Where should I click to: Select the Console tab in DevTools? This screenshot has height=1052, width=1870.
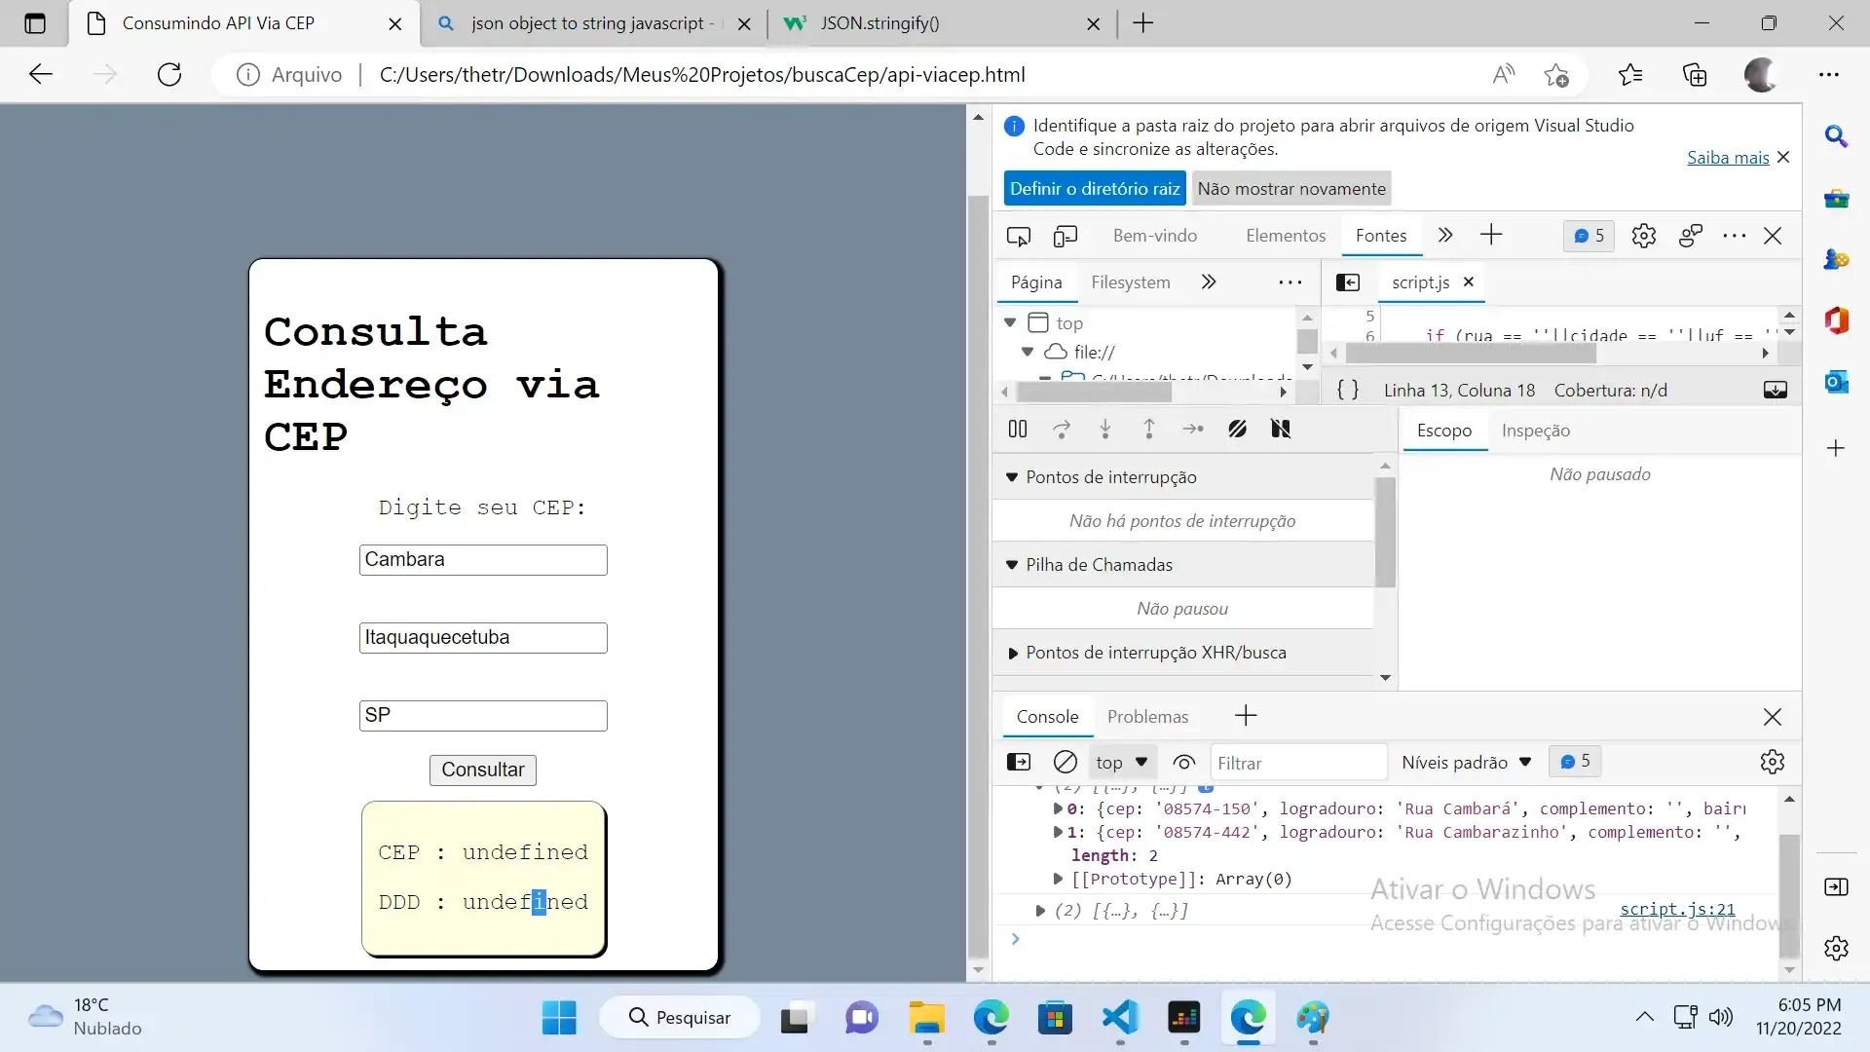[x=1047, y=716]
